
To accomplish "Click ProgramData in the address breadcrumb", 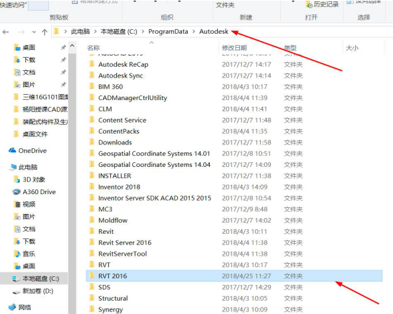I will coord(168,32).
